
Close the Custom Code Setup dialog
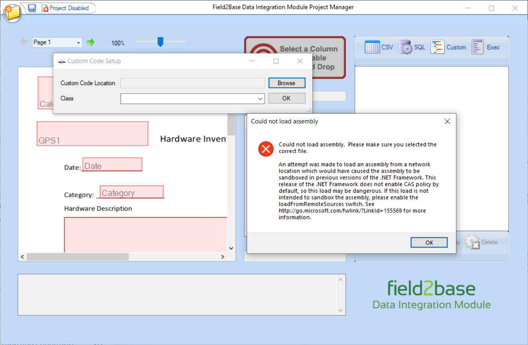(300, 61)
